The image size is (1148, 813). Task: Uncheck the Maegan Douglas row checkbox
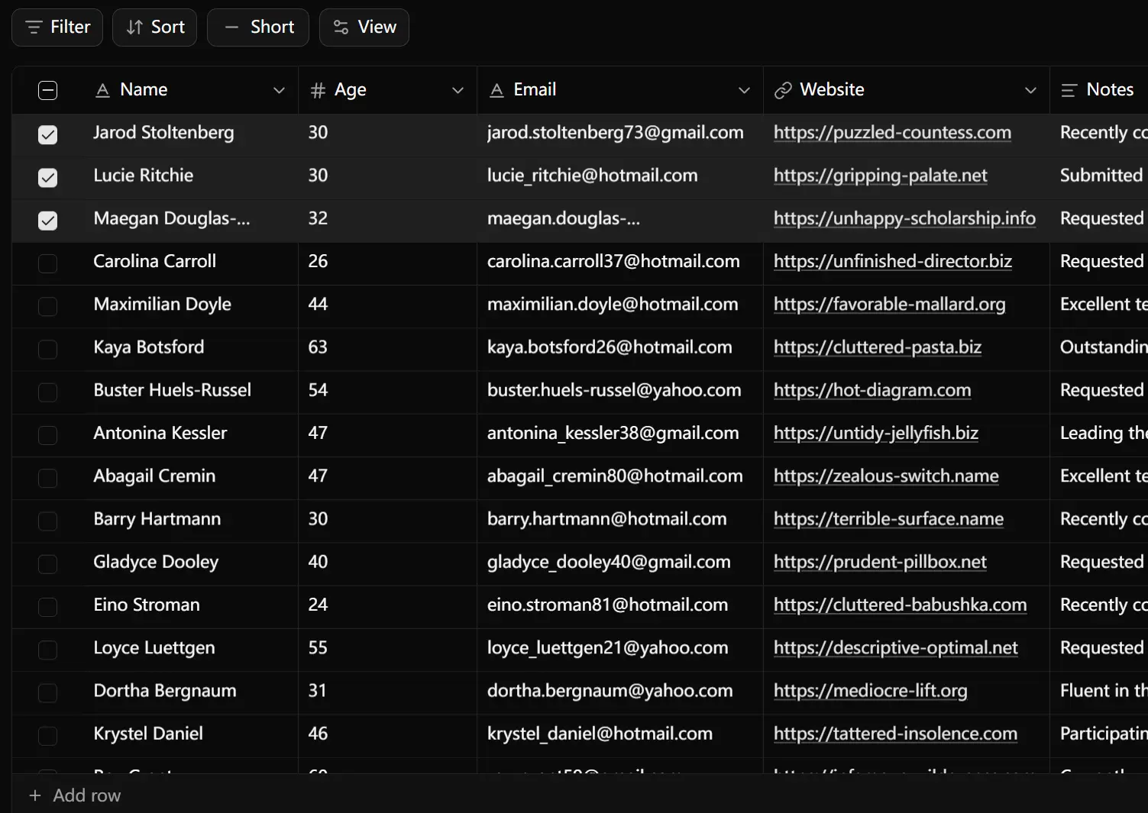point(47,221)
